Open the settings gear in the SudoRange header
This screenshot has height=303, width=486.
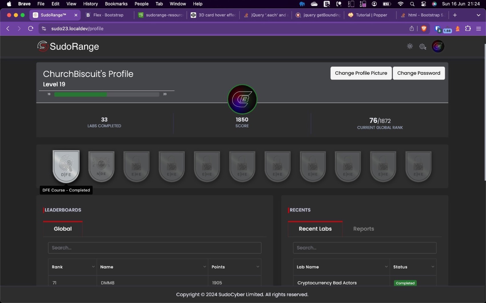423,47
